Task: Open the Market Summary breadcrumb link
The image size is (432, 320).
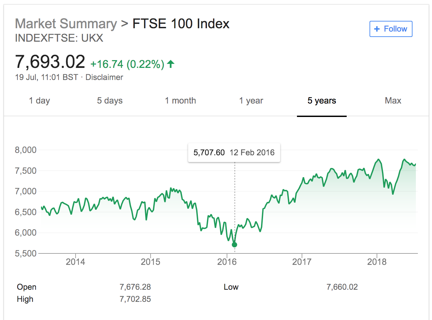Action: (x=66, y=24)
